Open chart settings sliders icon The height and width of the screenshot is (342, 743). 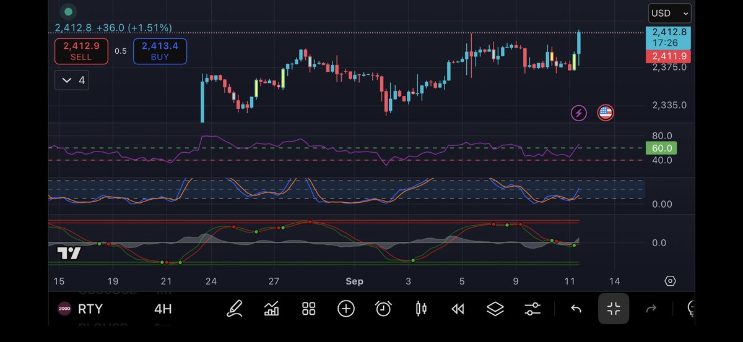(532, 309)
